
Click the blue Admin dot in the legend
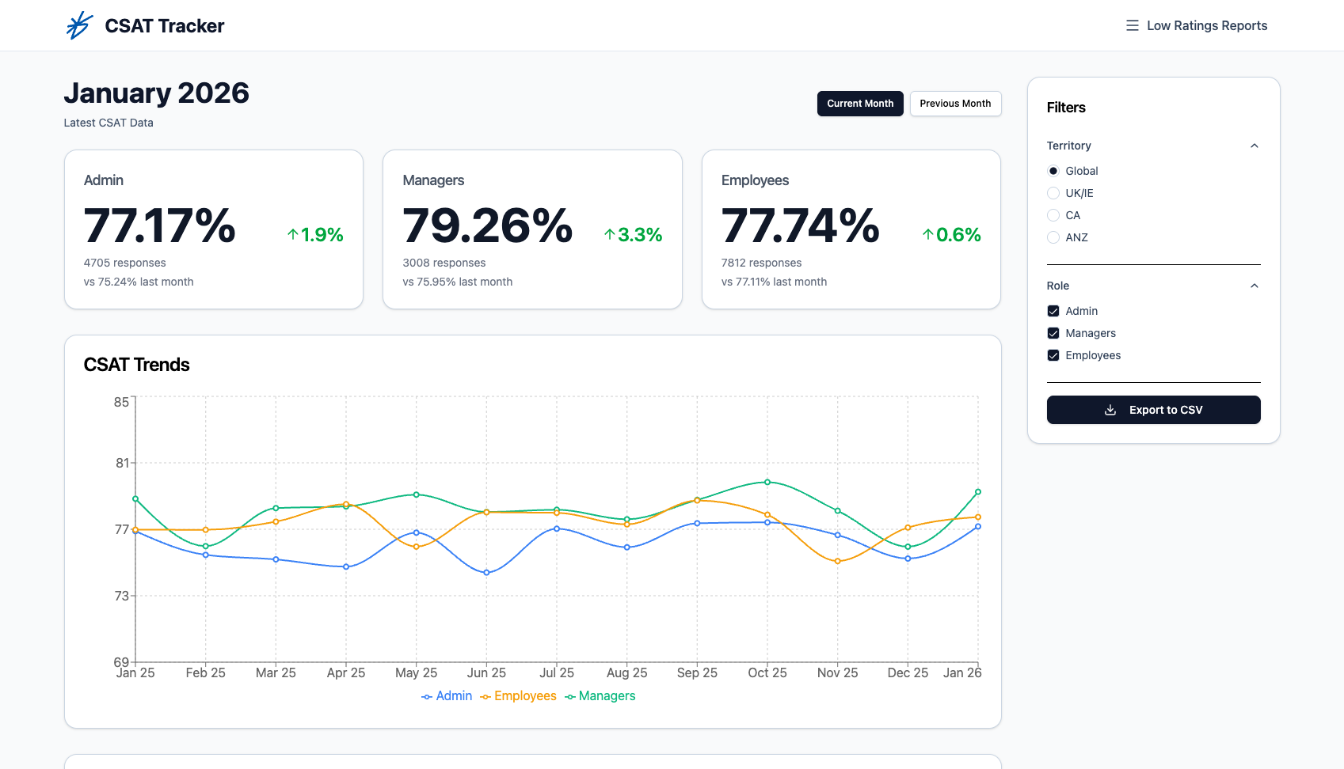click(x=425, y=696)
